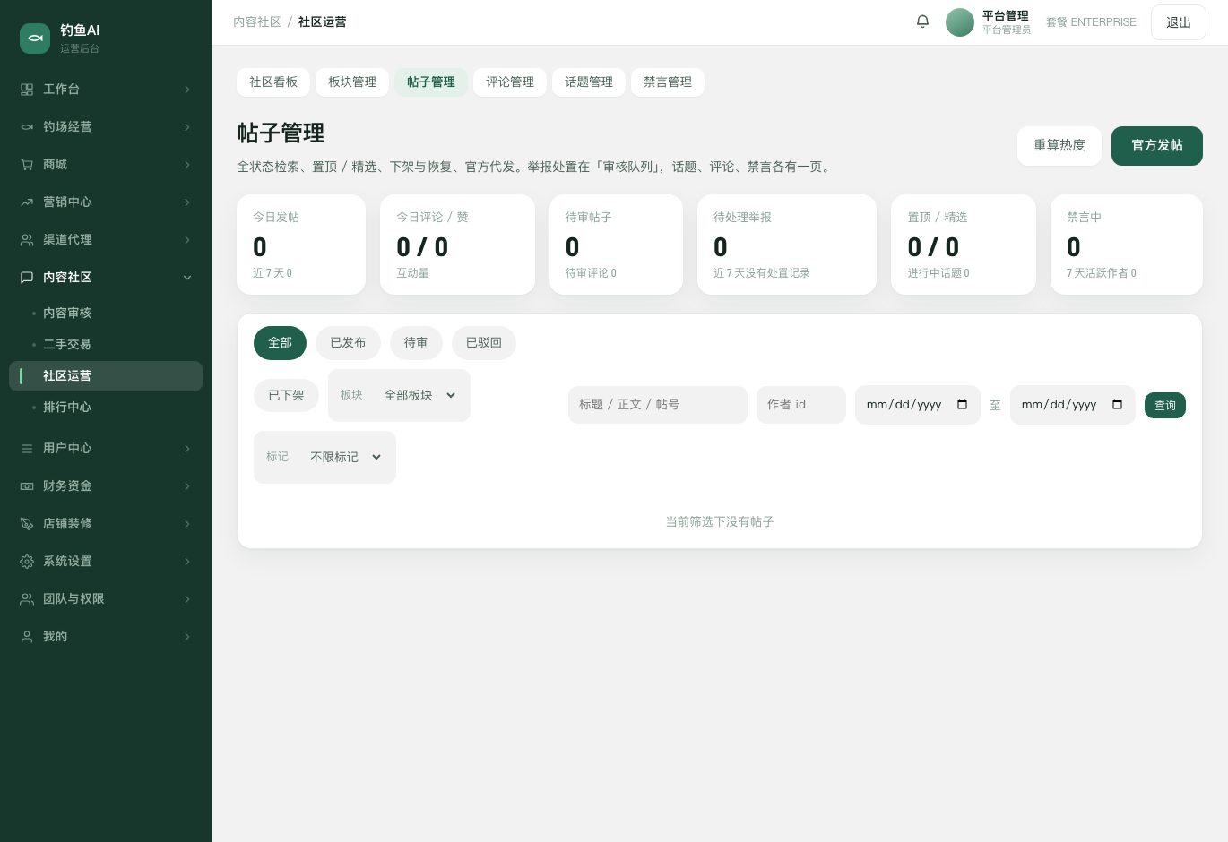This screenshot has width=1228, height=842.
Task: Focus the 作者 id input field
Action: tap(801, 405)
